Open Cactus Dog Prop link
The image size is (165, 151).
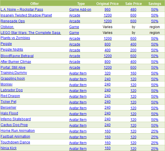pos(14,125)
